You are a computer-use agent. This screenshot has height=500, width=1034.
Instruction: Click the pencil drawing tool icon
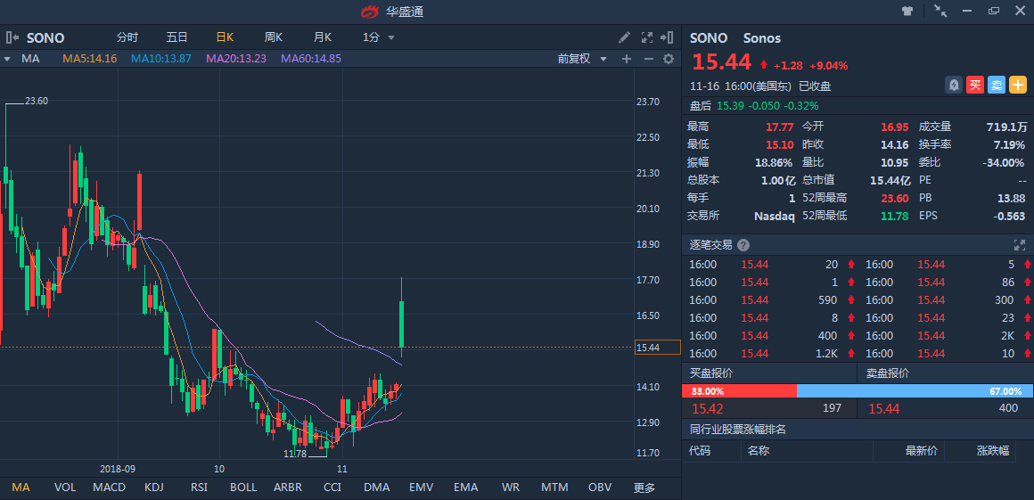[x=624, y=37]
